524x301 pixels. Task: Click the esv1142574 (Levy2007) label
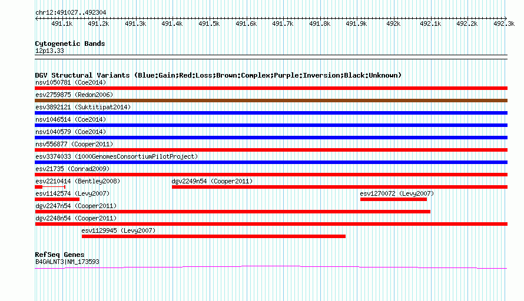pos(72,193)
